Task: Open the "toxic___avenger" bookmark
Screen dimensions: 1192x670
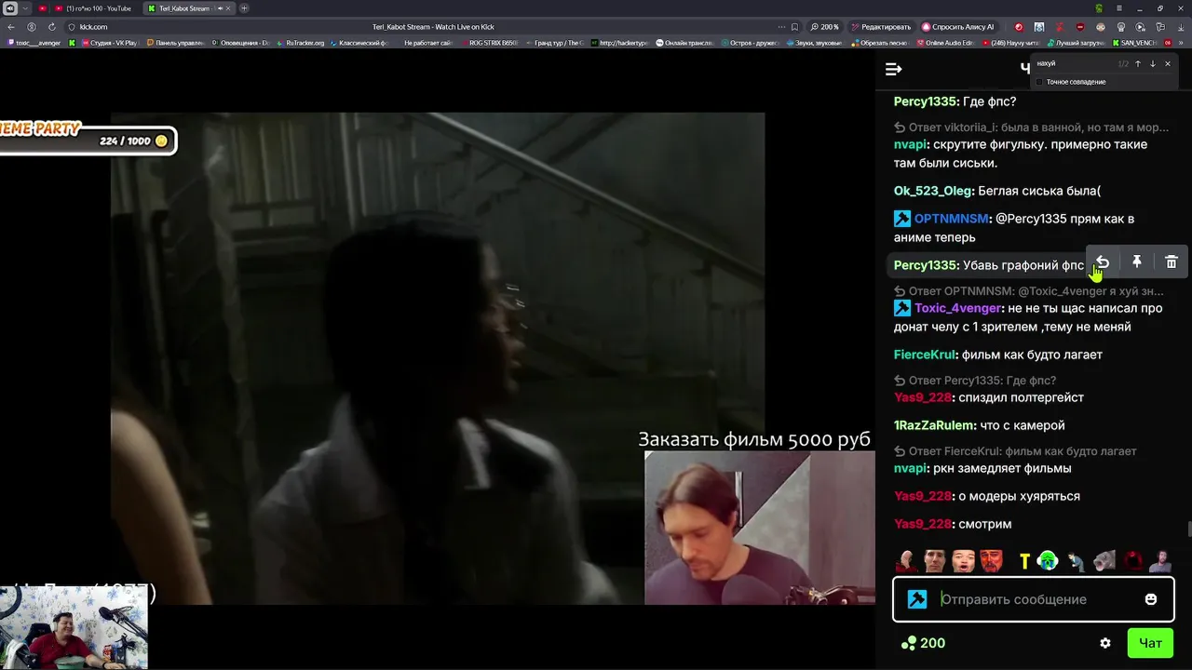Action: pyautogui.click(x=34, y=43)
